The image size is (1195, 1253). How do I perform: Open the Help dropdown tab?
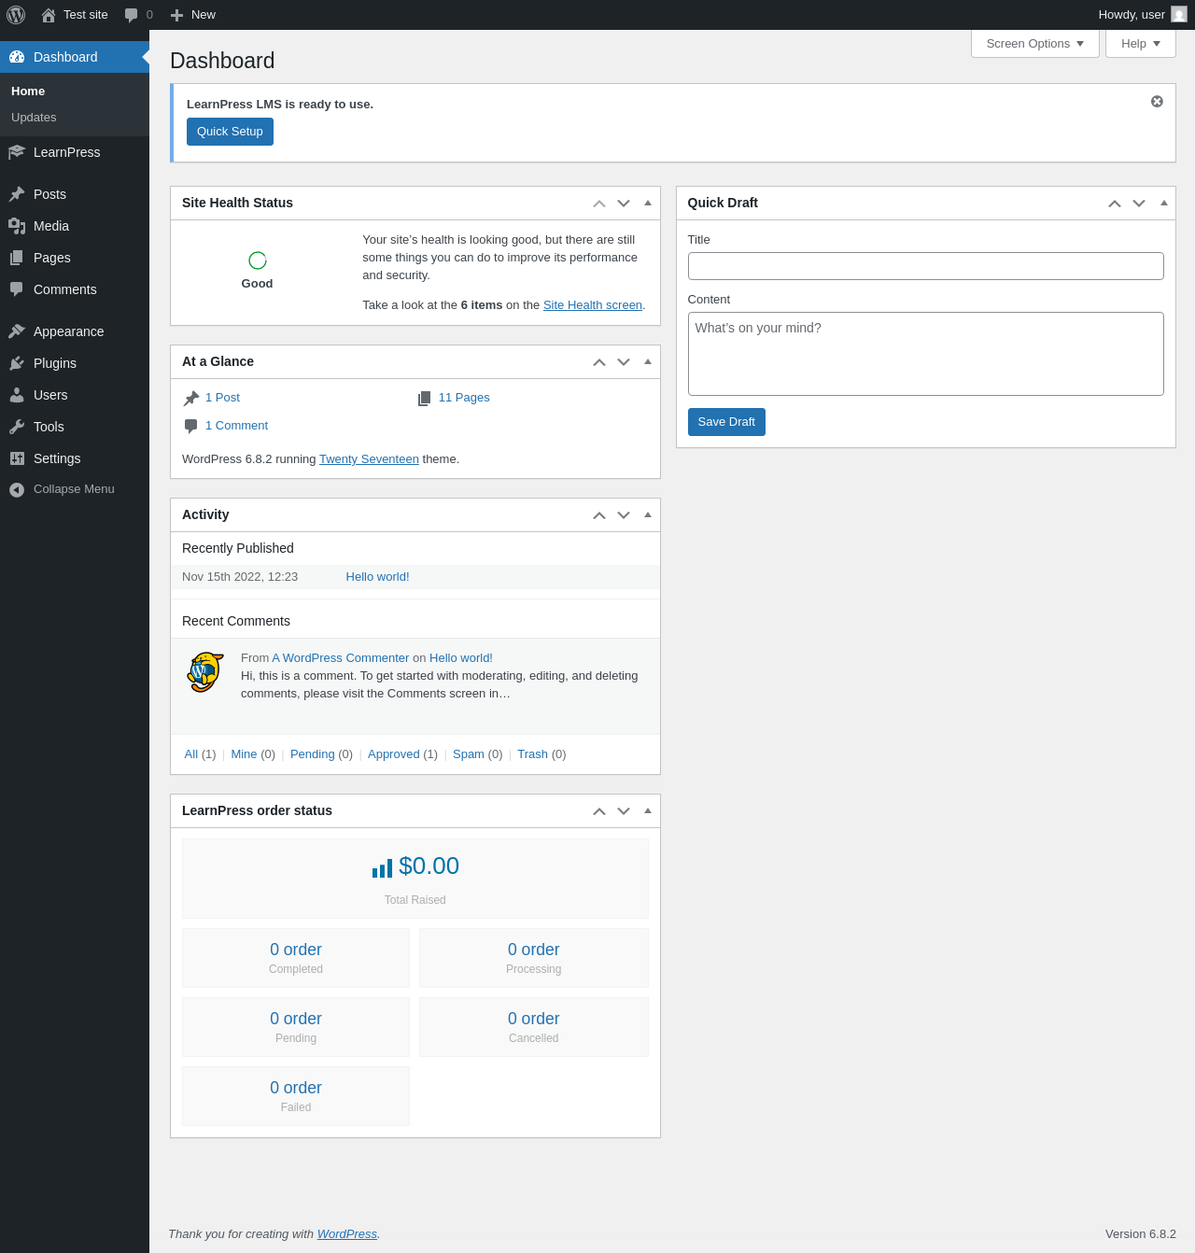(x=1141, y=44)
